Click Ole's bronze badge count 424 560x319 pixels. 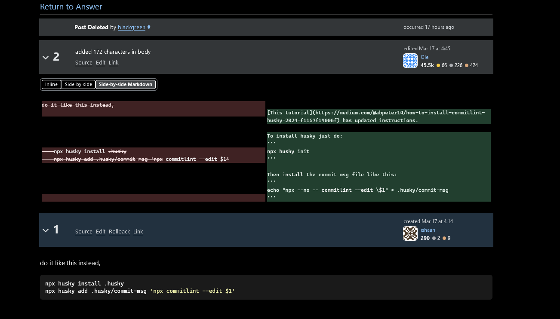(x=471, y=65)
